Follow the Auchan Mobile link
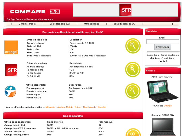The width and height of the screenshot is (182, 136). 65,107
